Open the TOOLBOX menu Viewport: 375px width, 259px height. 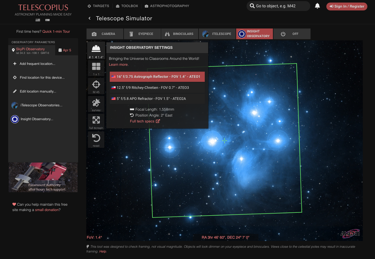tap(127, 6)
